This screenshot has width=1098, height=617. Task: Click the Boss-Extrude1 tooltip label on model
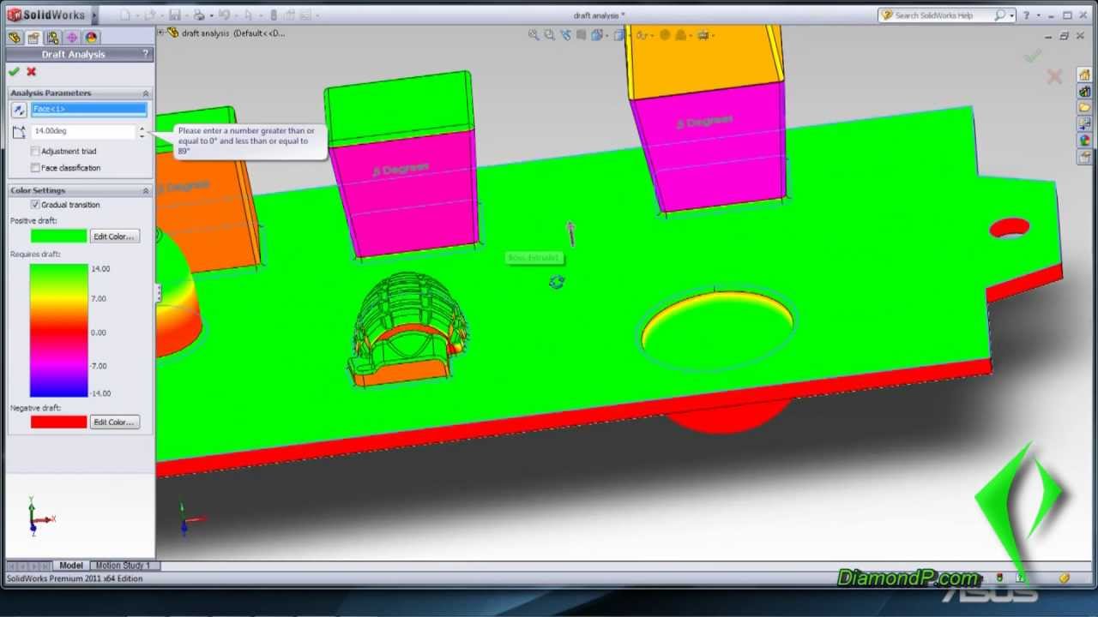[x=534, y=258]
